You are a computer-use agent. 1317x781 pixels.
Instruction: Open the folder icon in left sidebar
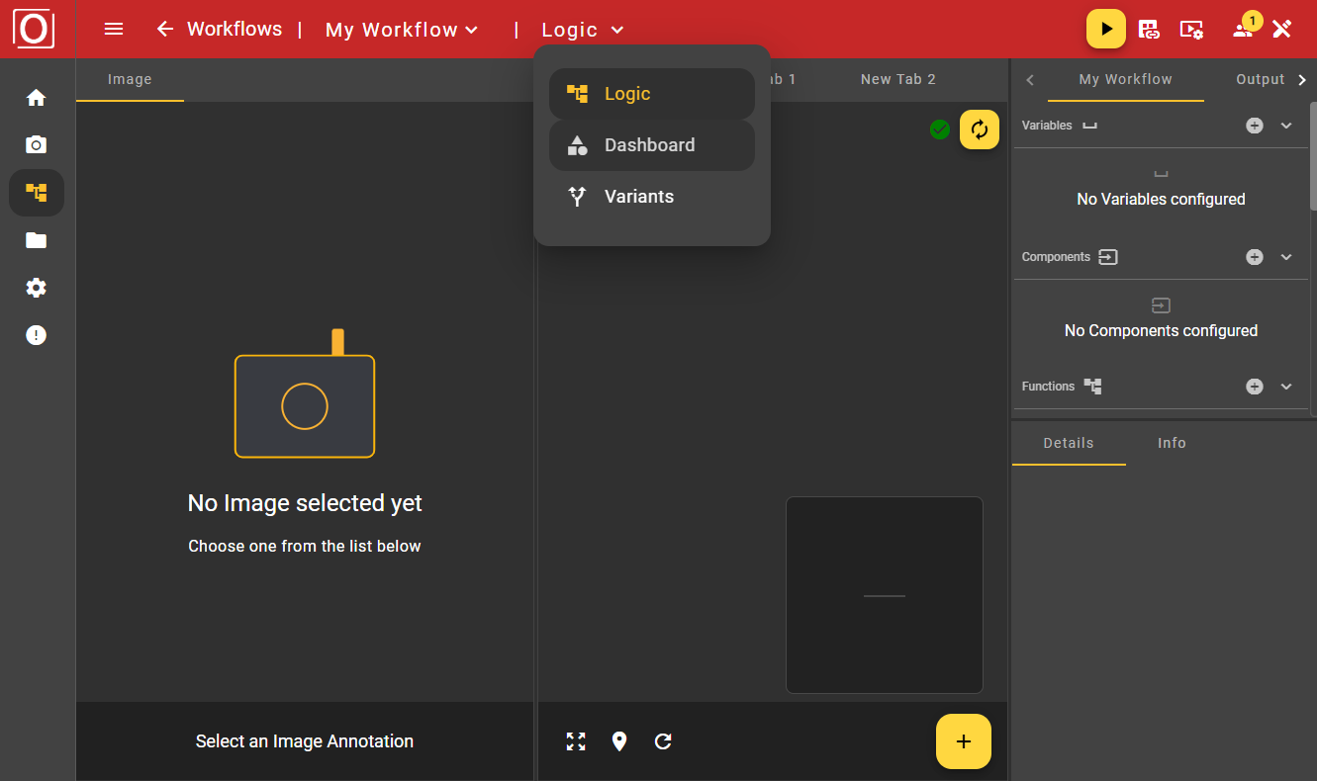coord(37,240)
